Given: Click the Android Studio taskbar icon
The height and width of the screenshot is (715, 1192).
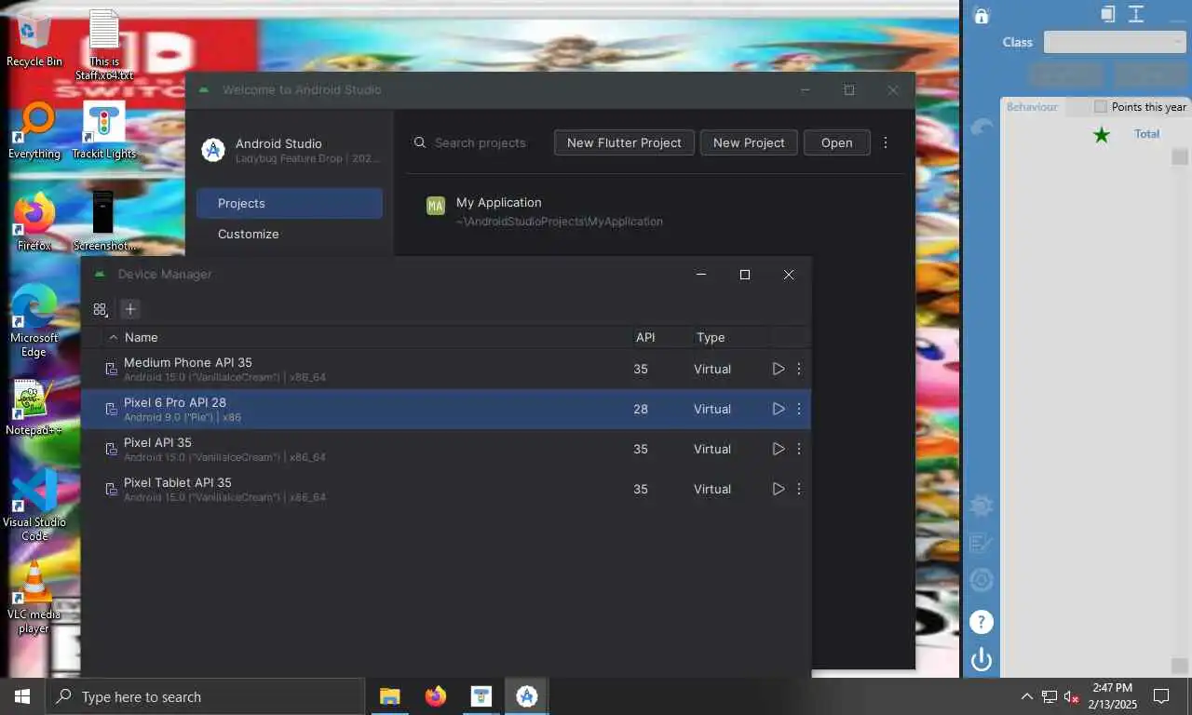Looking at the screenshot, I should point(526,696).
